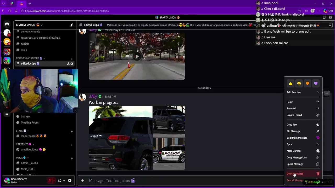
Task: Add channel to EDITORS & CLIPPERS with plus
Action: pyautogui.click(x=72, y=59)
